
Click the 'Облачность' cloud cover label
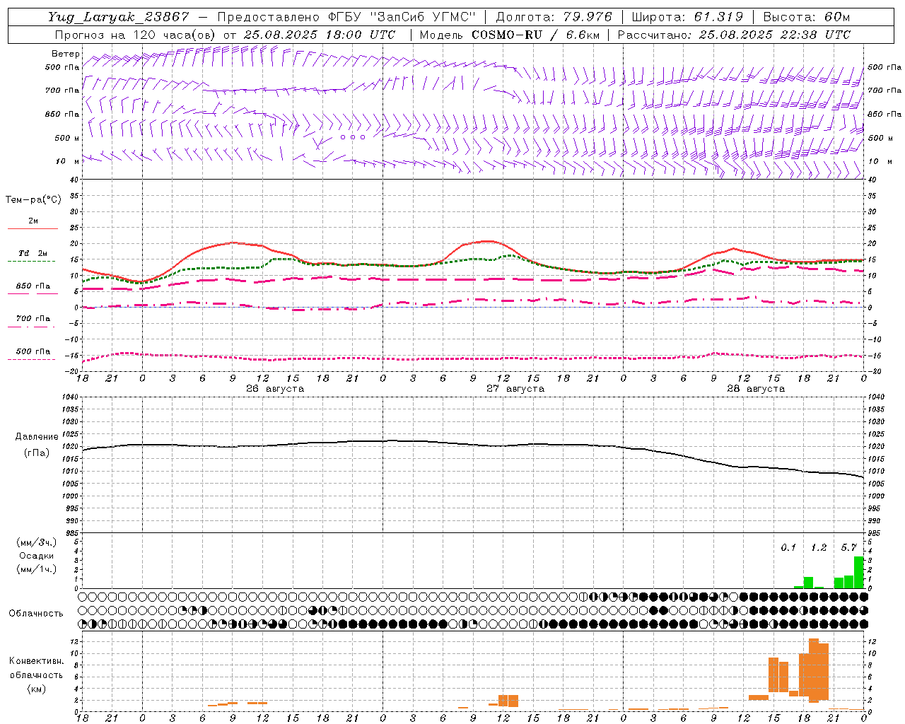point(36,614)
